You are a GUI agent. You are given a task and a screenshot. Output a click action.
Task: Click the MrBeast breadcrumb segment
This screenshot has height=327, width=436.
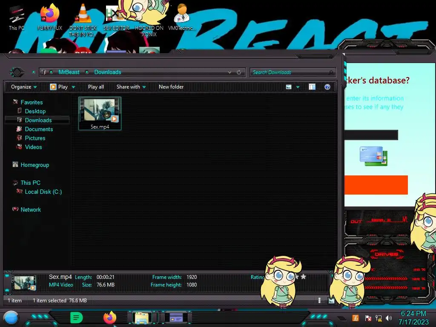coord(69,72)
